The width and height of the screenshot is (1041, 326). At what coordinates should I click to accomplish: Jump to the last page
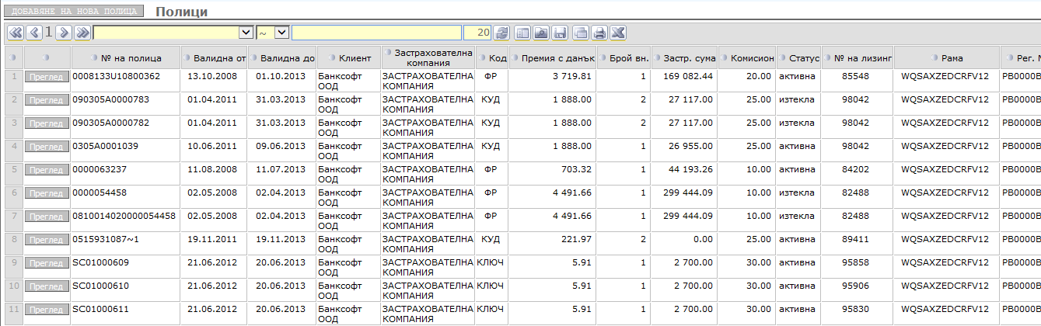[82, 33]
